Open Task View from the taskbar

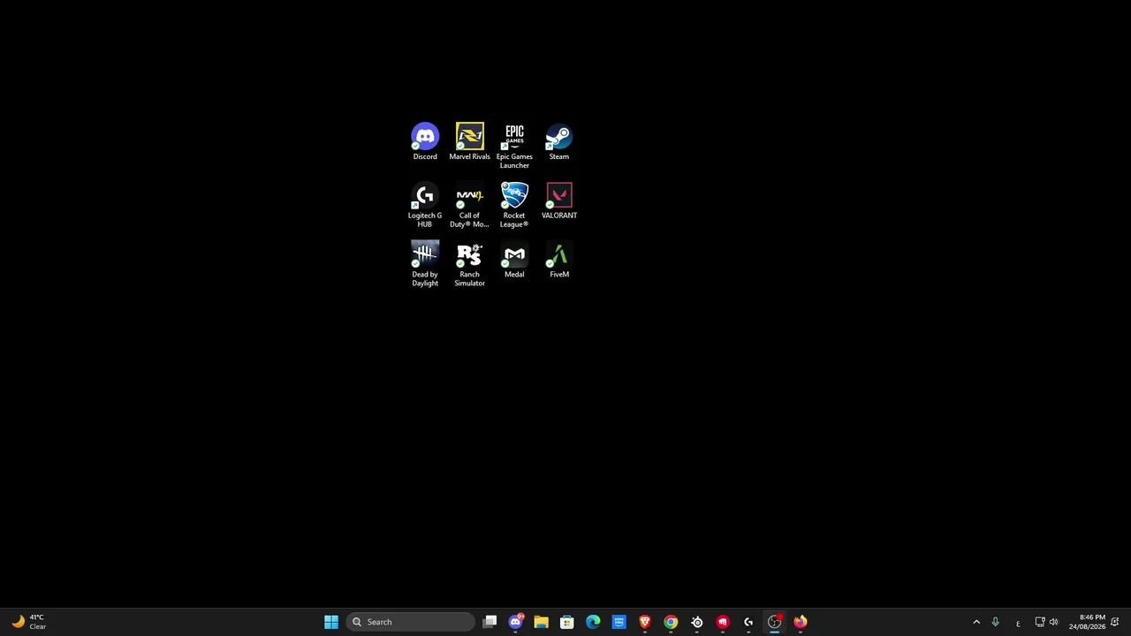[490, 622]
